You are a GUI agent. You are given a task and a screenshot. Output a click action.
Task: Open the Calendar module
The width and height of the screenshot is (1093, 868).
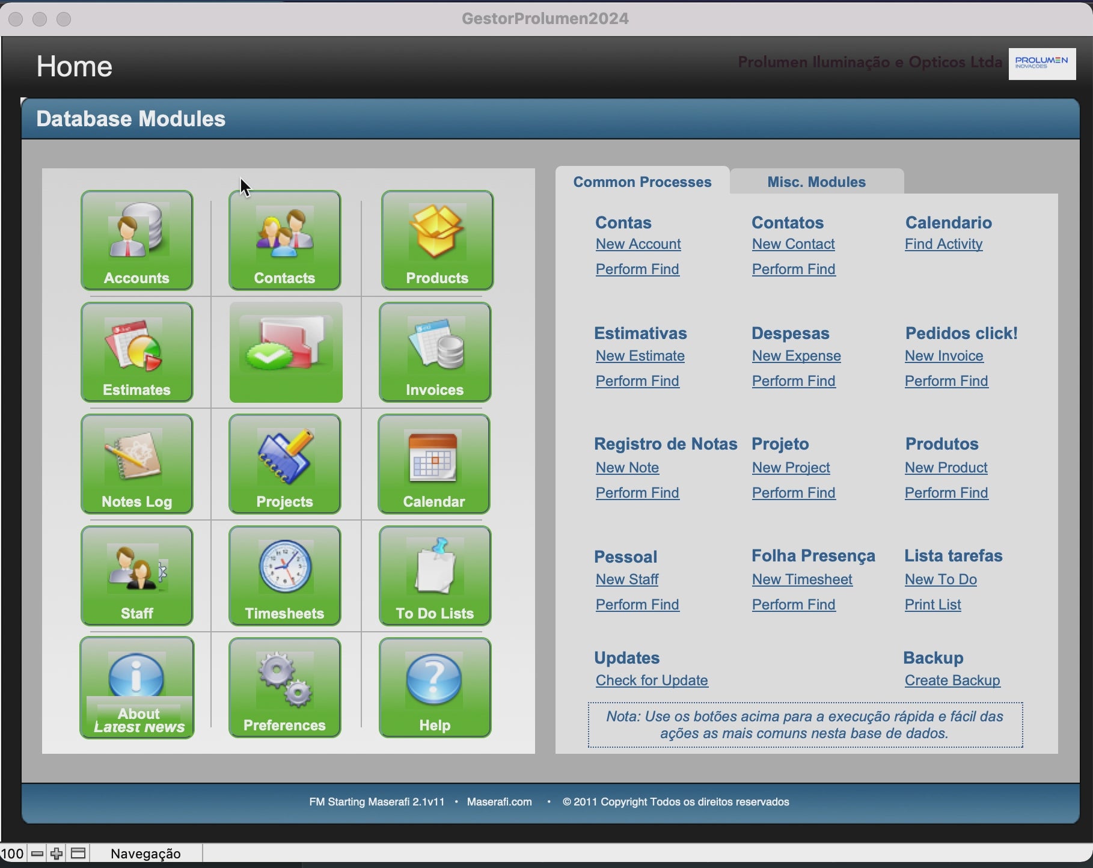[434, 464]
